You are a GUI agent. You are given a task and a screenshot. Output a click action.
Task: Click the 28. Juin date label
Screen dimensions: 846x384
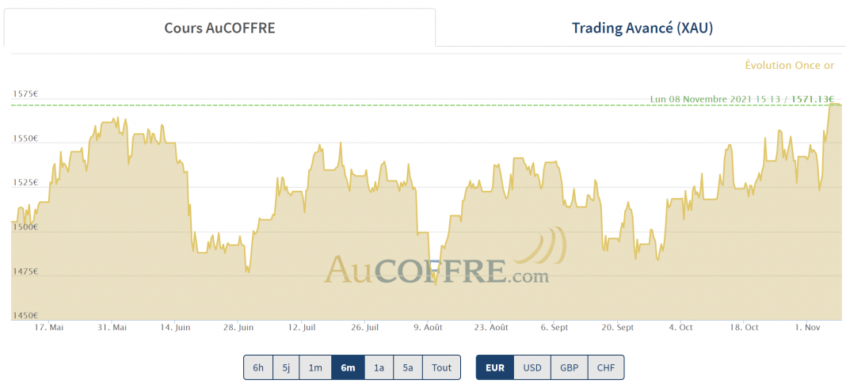pyautogui.click(x=238, y=327)
